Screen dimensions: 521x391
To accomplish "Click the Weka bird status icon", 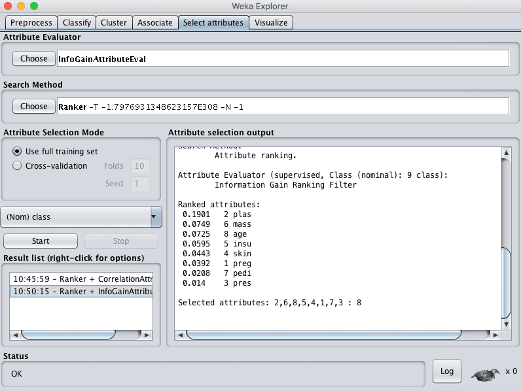I will tap(486, 375).
